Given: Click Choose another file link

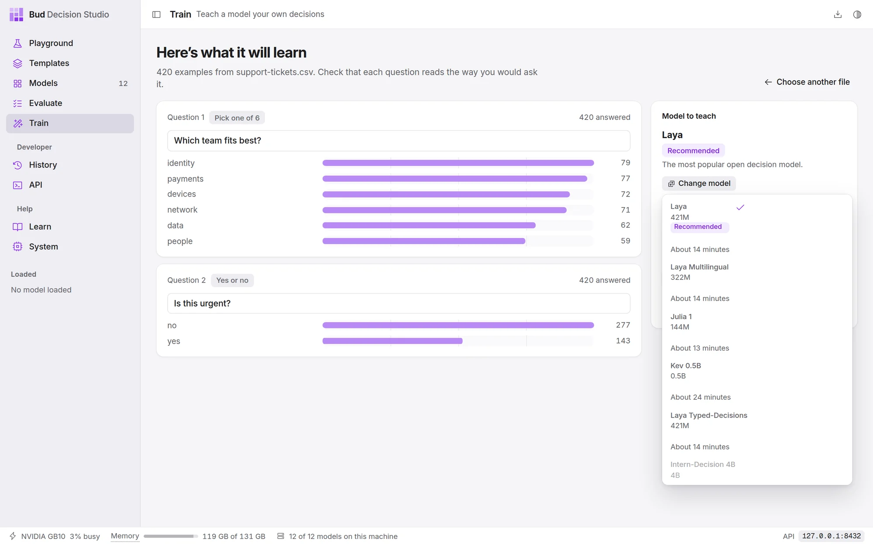Looking at the screenshot, I should click(807, 82).
